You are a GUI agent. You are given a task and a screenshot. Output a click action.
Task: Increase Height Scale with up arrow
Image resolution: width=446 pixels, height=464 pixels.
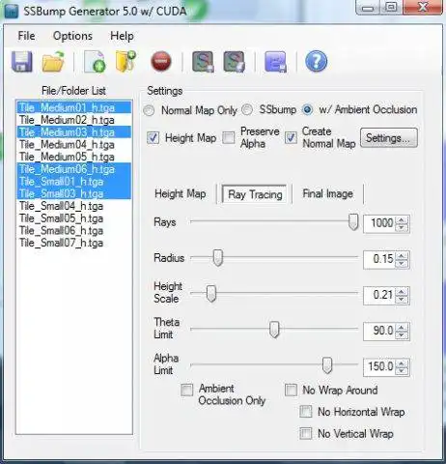coord(402,292)
